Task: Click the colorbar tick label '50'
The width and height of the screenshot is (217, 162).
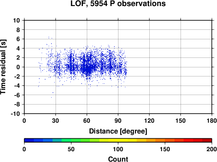Action: 71,149
